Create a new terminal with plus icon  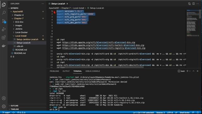click(x=187, y=71)
